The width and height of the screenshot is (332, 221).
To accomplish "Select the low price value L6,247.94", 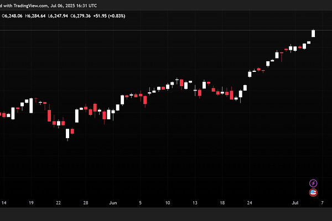I will point(58,16).
